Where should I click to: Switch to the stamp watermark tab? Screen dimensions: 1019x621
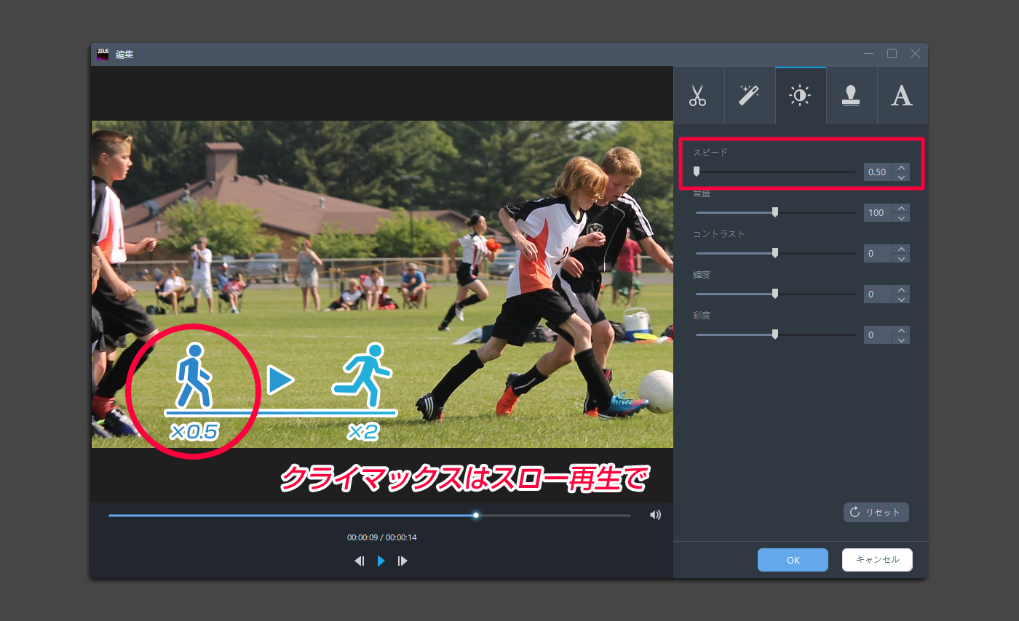click(x=851, y=96)
